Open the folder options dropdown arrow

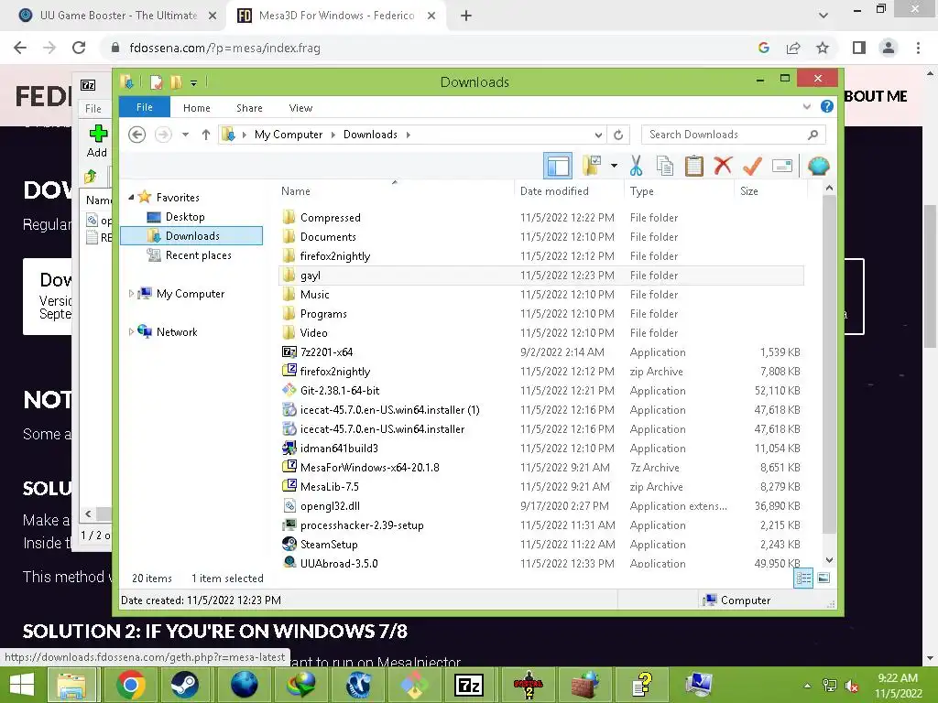[x=614, y=166]
